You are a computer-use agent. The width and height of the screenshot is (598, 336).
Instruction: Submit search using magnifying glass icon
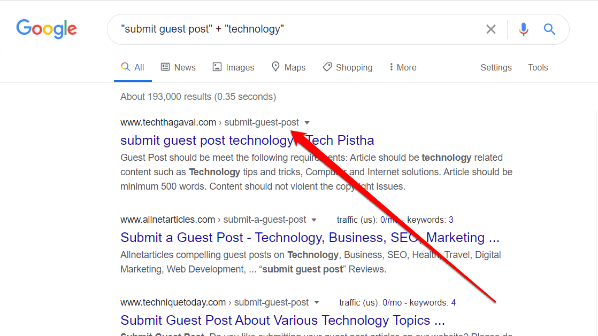point(549,29)
